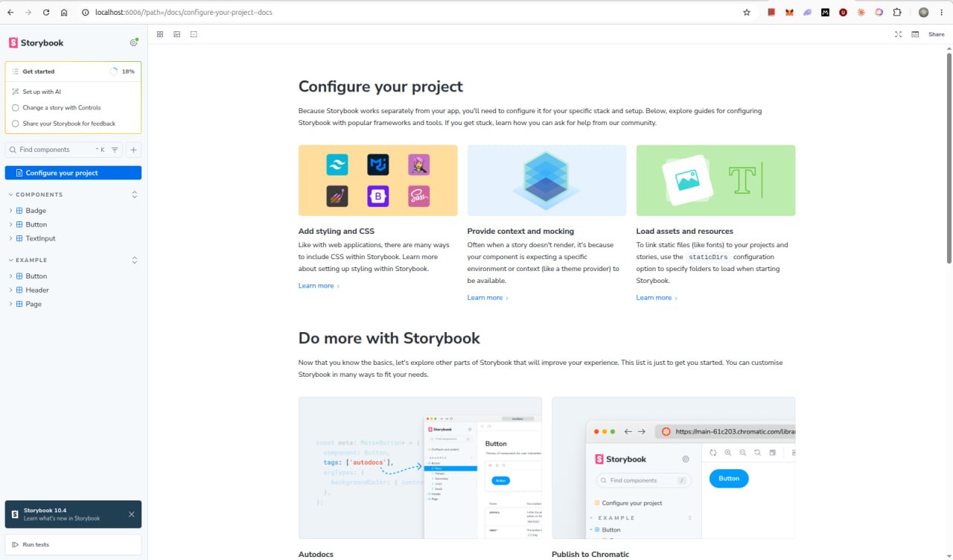The width and height of the screenshot is (953, 560).
Task: Collapse the EXAMPLE section heading
Action: coord(31,261)
